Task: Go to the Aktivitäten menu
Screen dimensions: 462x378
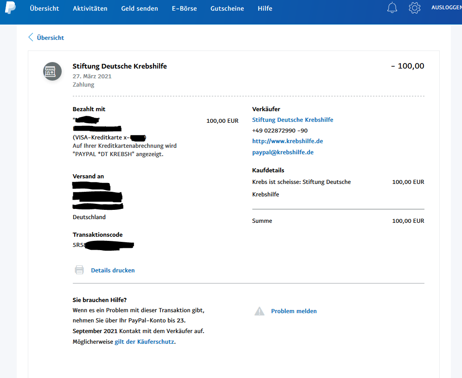Action: pyautogui.click(x=90, y=8)
